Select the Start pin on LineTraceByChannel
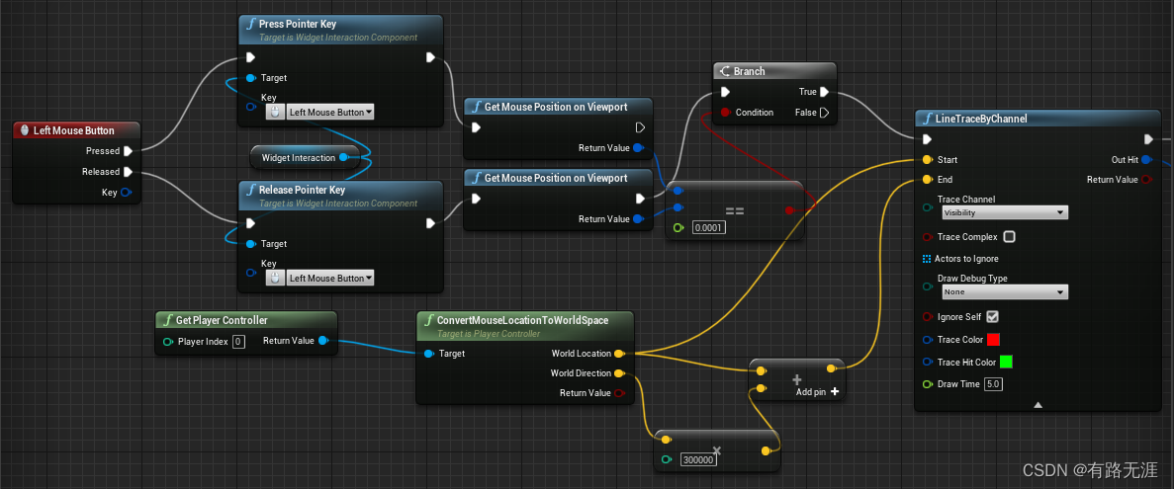The image size is (1174, 489). (x=927, y=160)
